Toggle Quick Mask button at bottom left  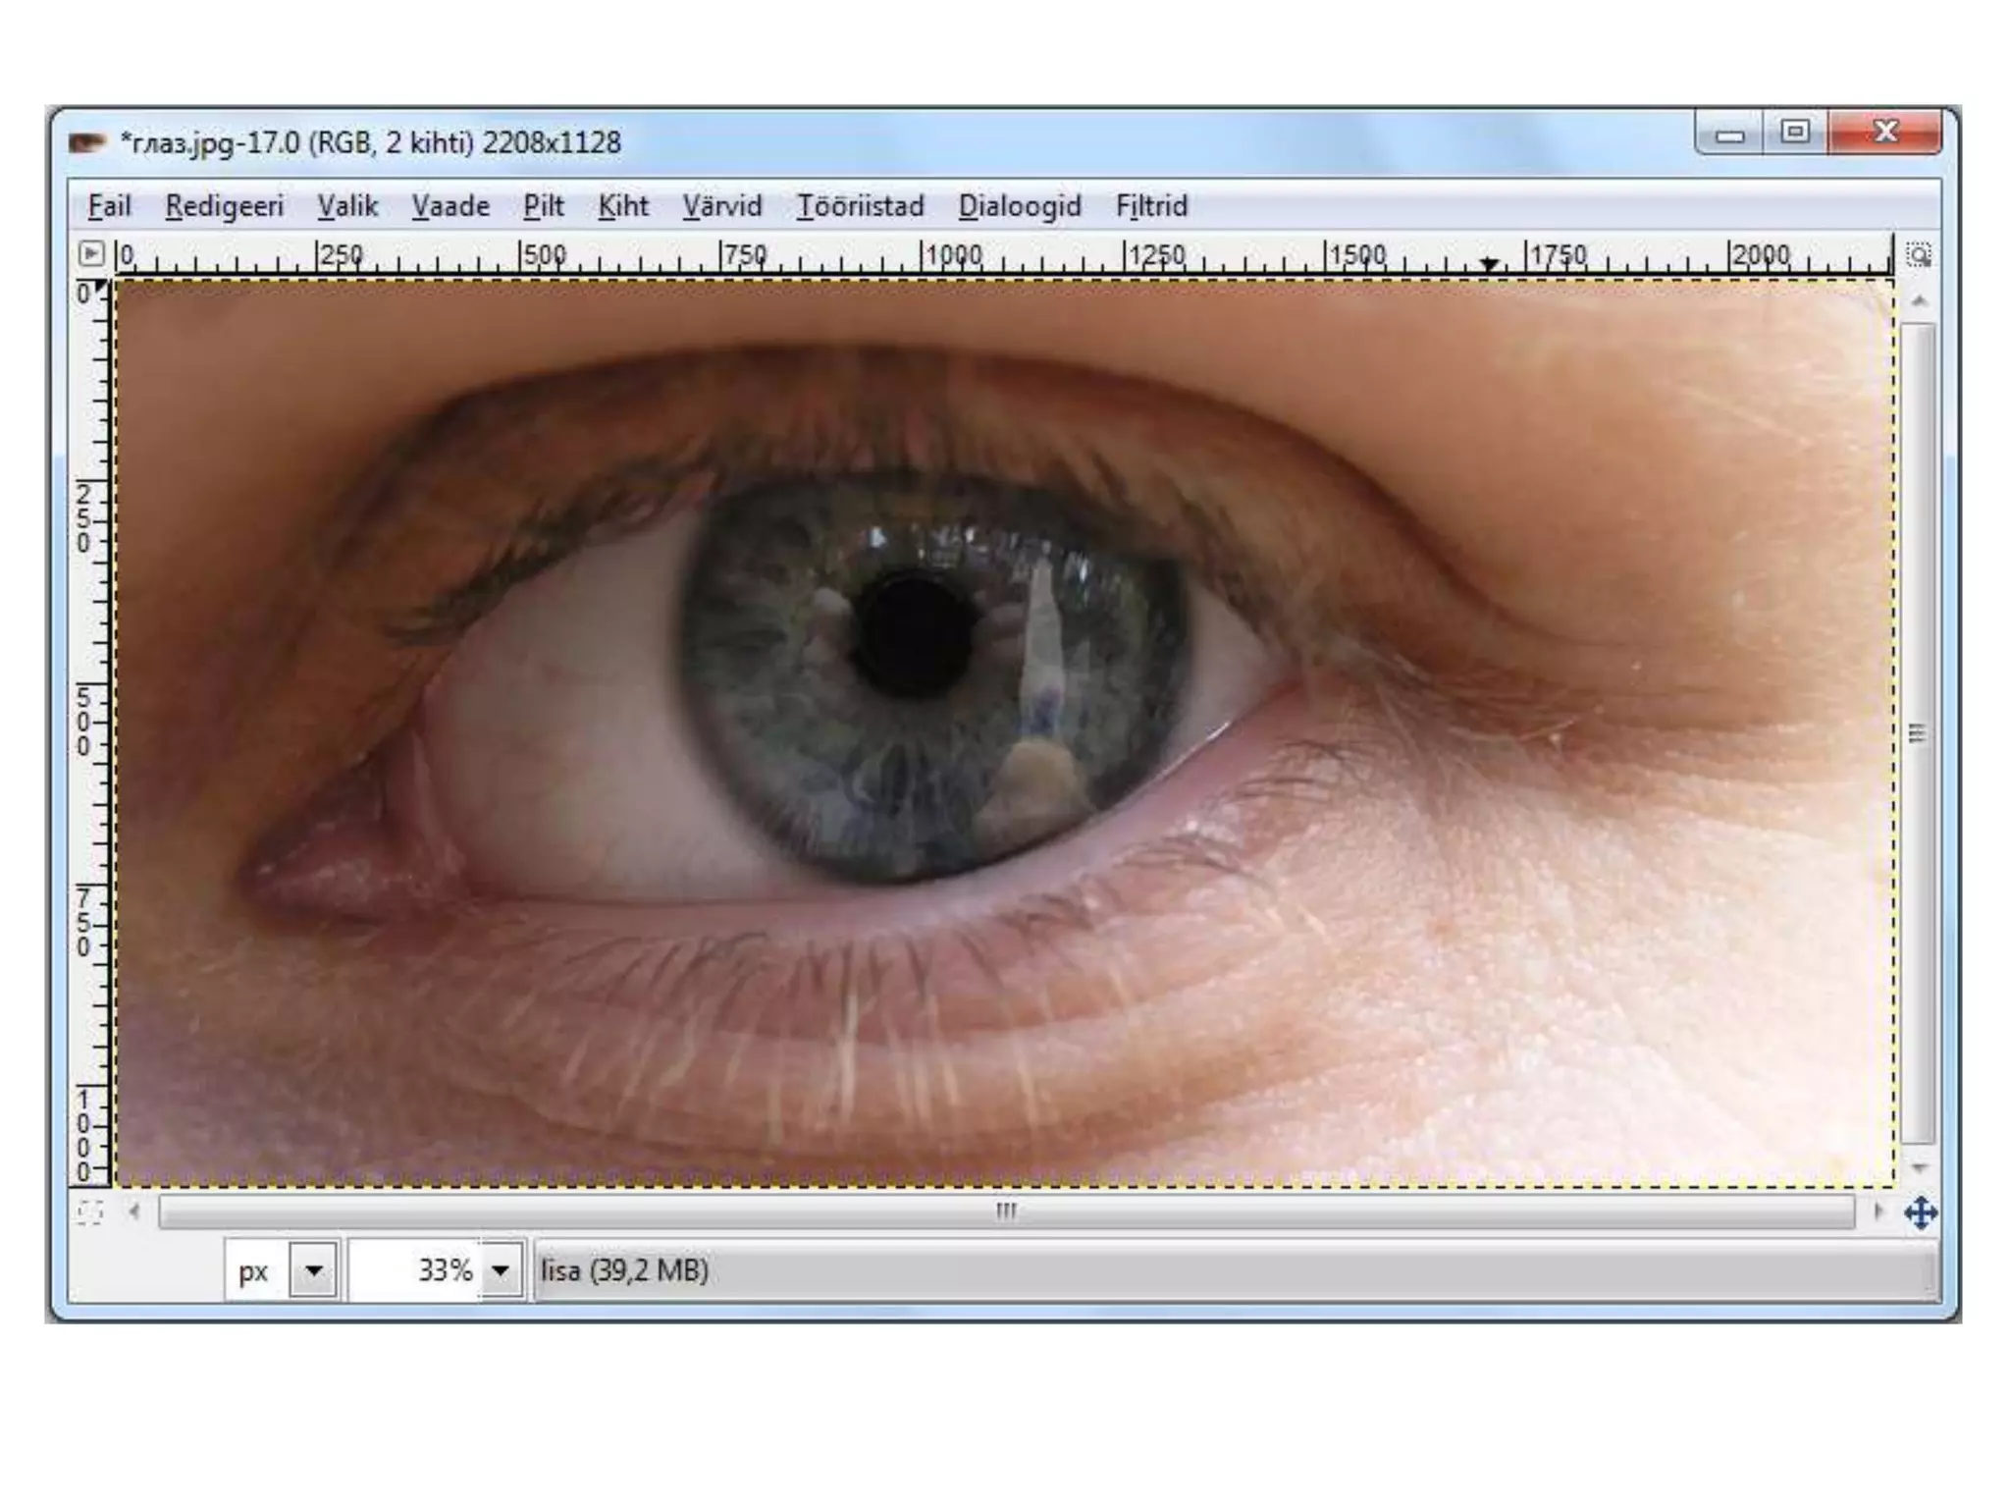pyautogui.click(x=89, y=1212)
